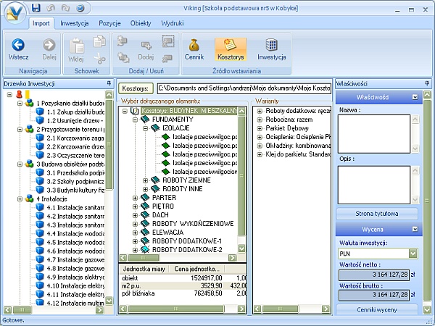This screenshot has width=435, height=326.
Task: Switch to the Pozycje ribbon tab
Action: [x=109, y=23]
